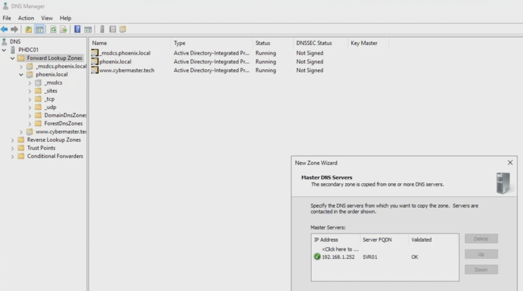Click the Back arrow toolbar icon
This screenshot has width=523, height=291.
pos(5,30)
